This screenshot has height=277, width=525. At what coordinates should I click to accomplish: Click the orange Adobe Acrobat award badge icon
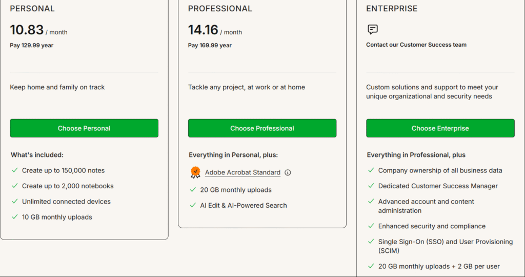tap(195, 172)
